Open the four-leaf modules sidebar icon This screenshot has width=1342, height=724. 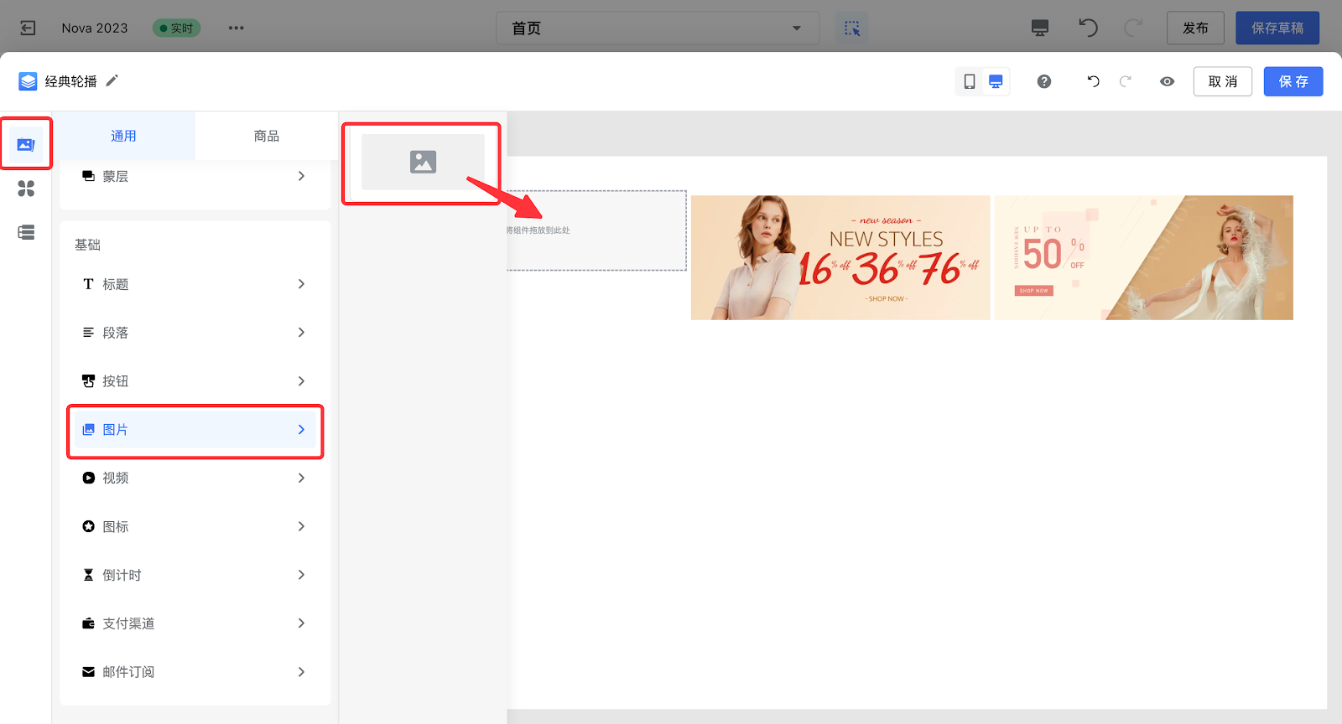[x=26, y=189]
